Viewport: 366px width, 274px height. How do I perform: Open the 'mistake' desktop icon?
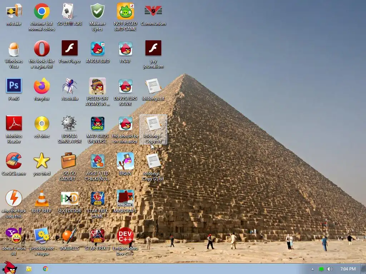click(14, 11)
